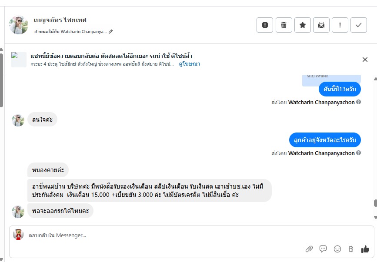Image resolution: width=377 pixels, height=262 pixels.
Task: Attach a file with paperclip icon
Action: click(309, 249)
